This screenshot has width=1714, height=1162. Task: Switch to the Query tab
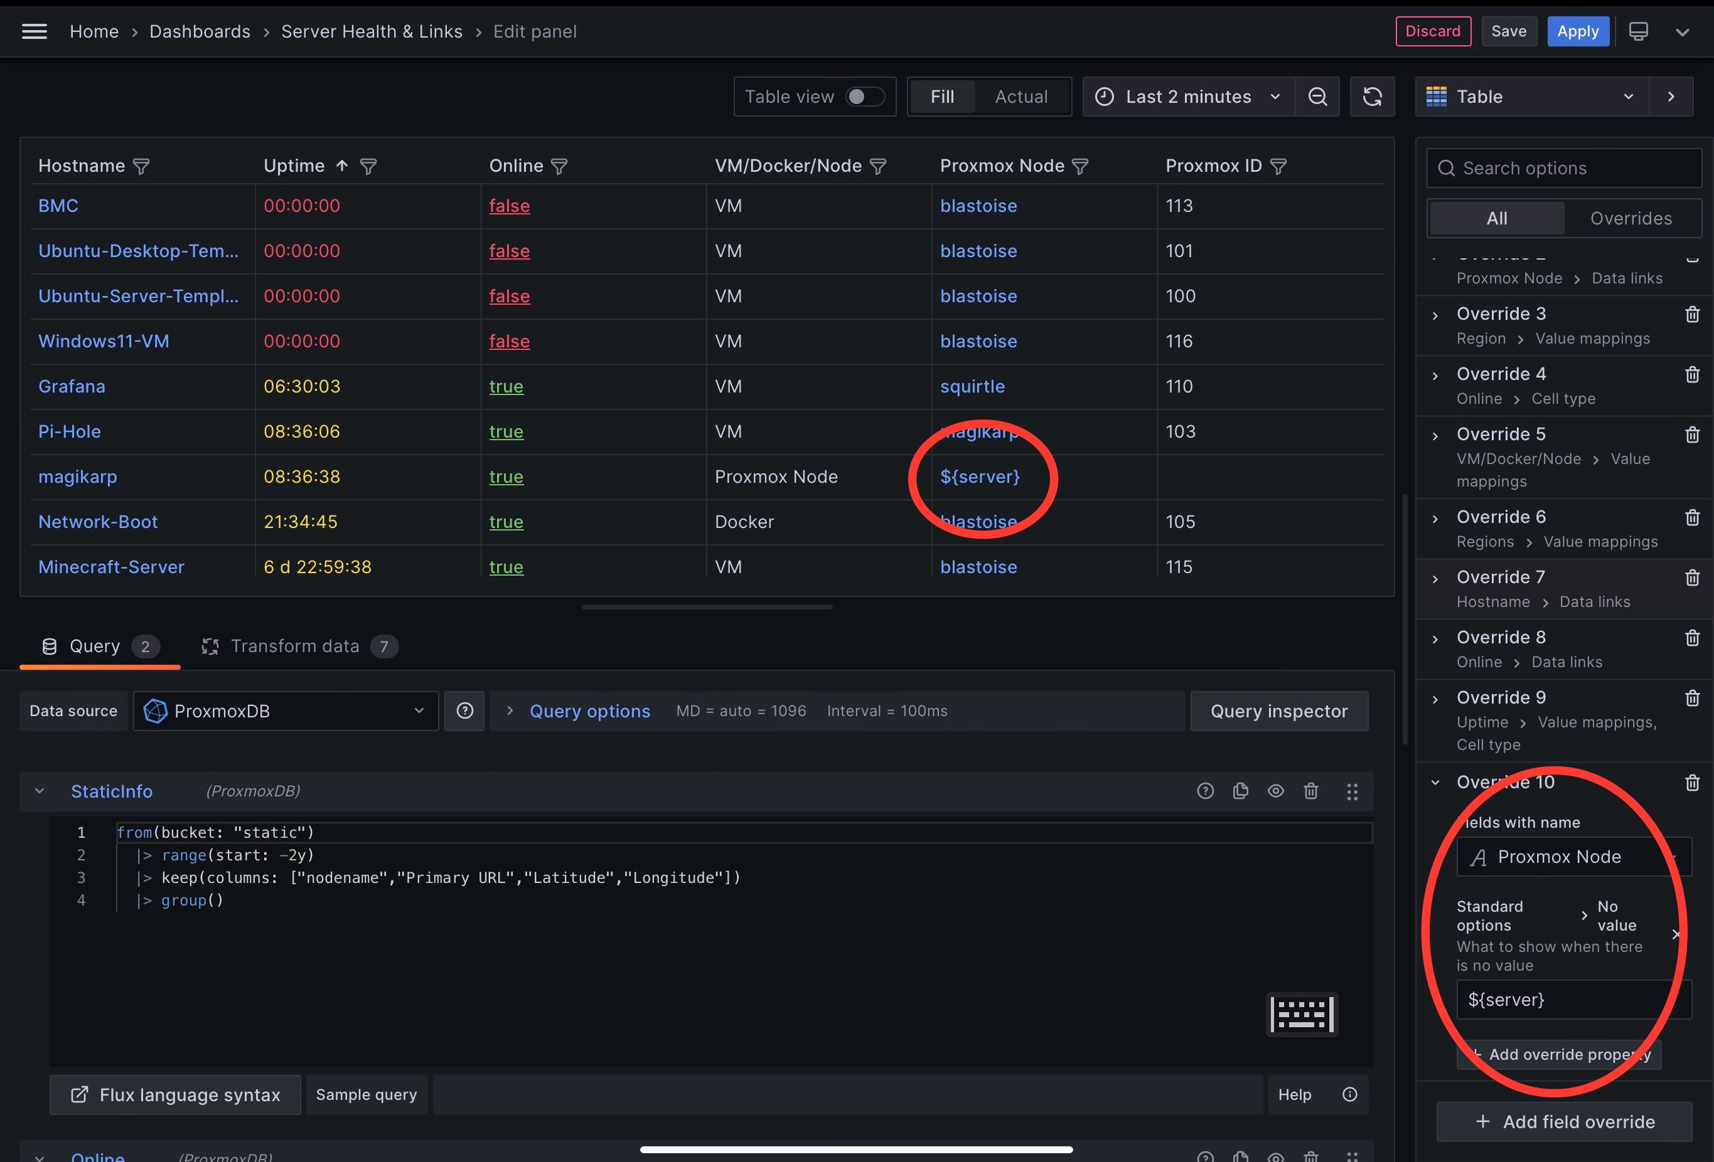tap(100, 646)
